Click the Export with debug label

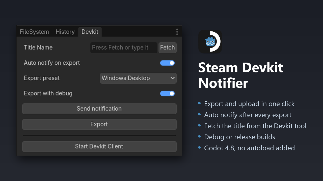click(x=48, y=94)
